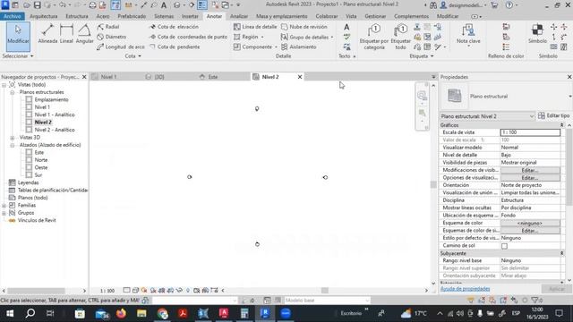Viewport: 573px width, 322px height.
Task: Close the Navegador de proyectos panel
Action: coord(84,77)
